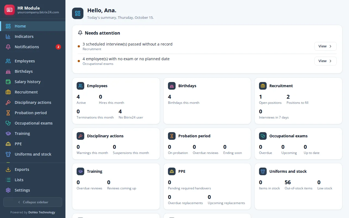This screenshot has width=349, height=218.
Task: Click the Home grid icon in sidebar
Action: [x=8, y=26]
